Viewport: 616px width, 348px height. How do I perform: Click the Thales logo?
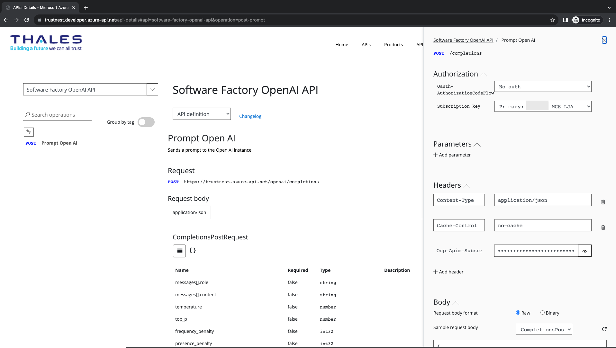coord(46,43)
